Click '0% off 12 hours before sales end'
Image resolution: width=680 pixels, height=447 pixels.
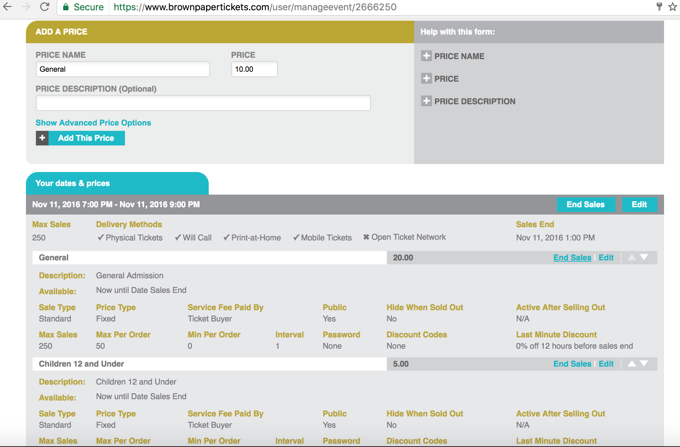tap(574, 346)
